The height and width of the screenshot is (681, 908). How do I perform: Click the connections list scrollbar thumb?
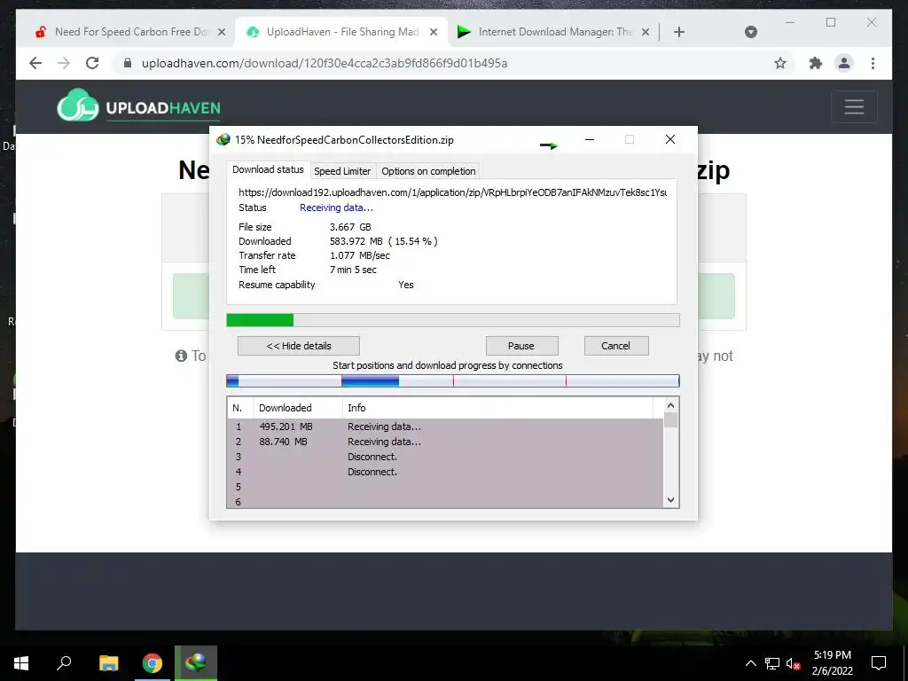670,419
